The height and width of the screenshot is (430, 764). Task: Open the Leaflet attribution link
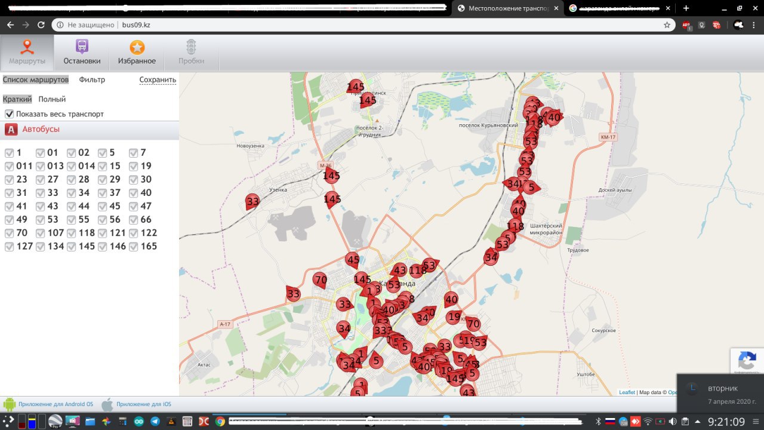(627, 392)
